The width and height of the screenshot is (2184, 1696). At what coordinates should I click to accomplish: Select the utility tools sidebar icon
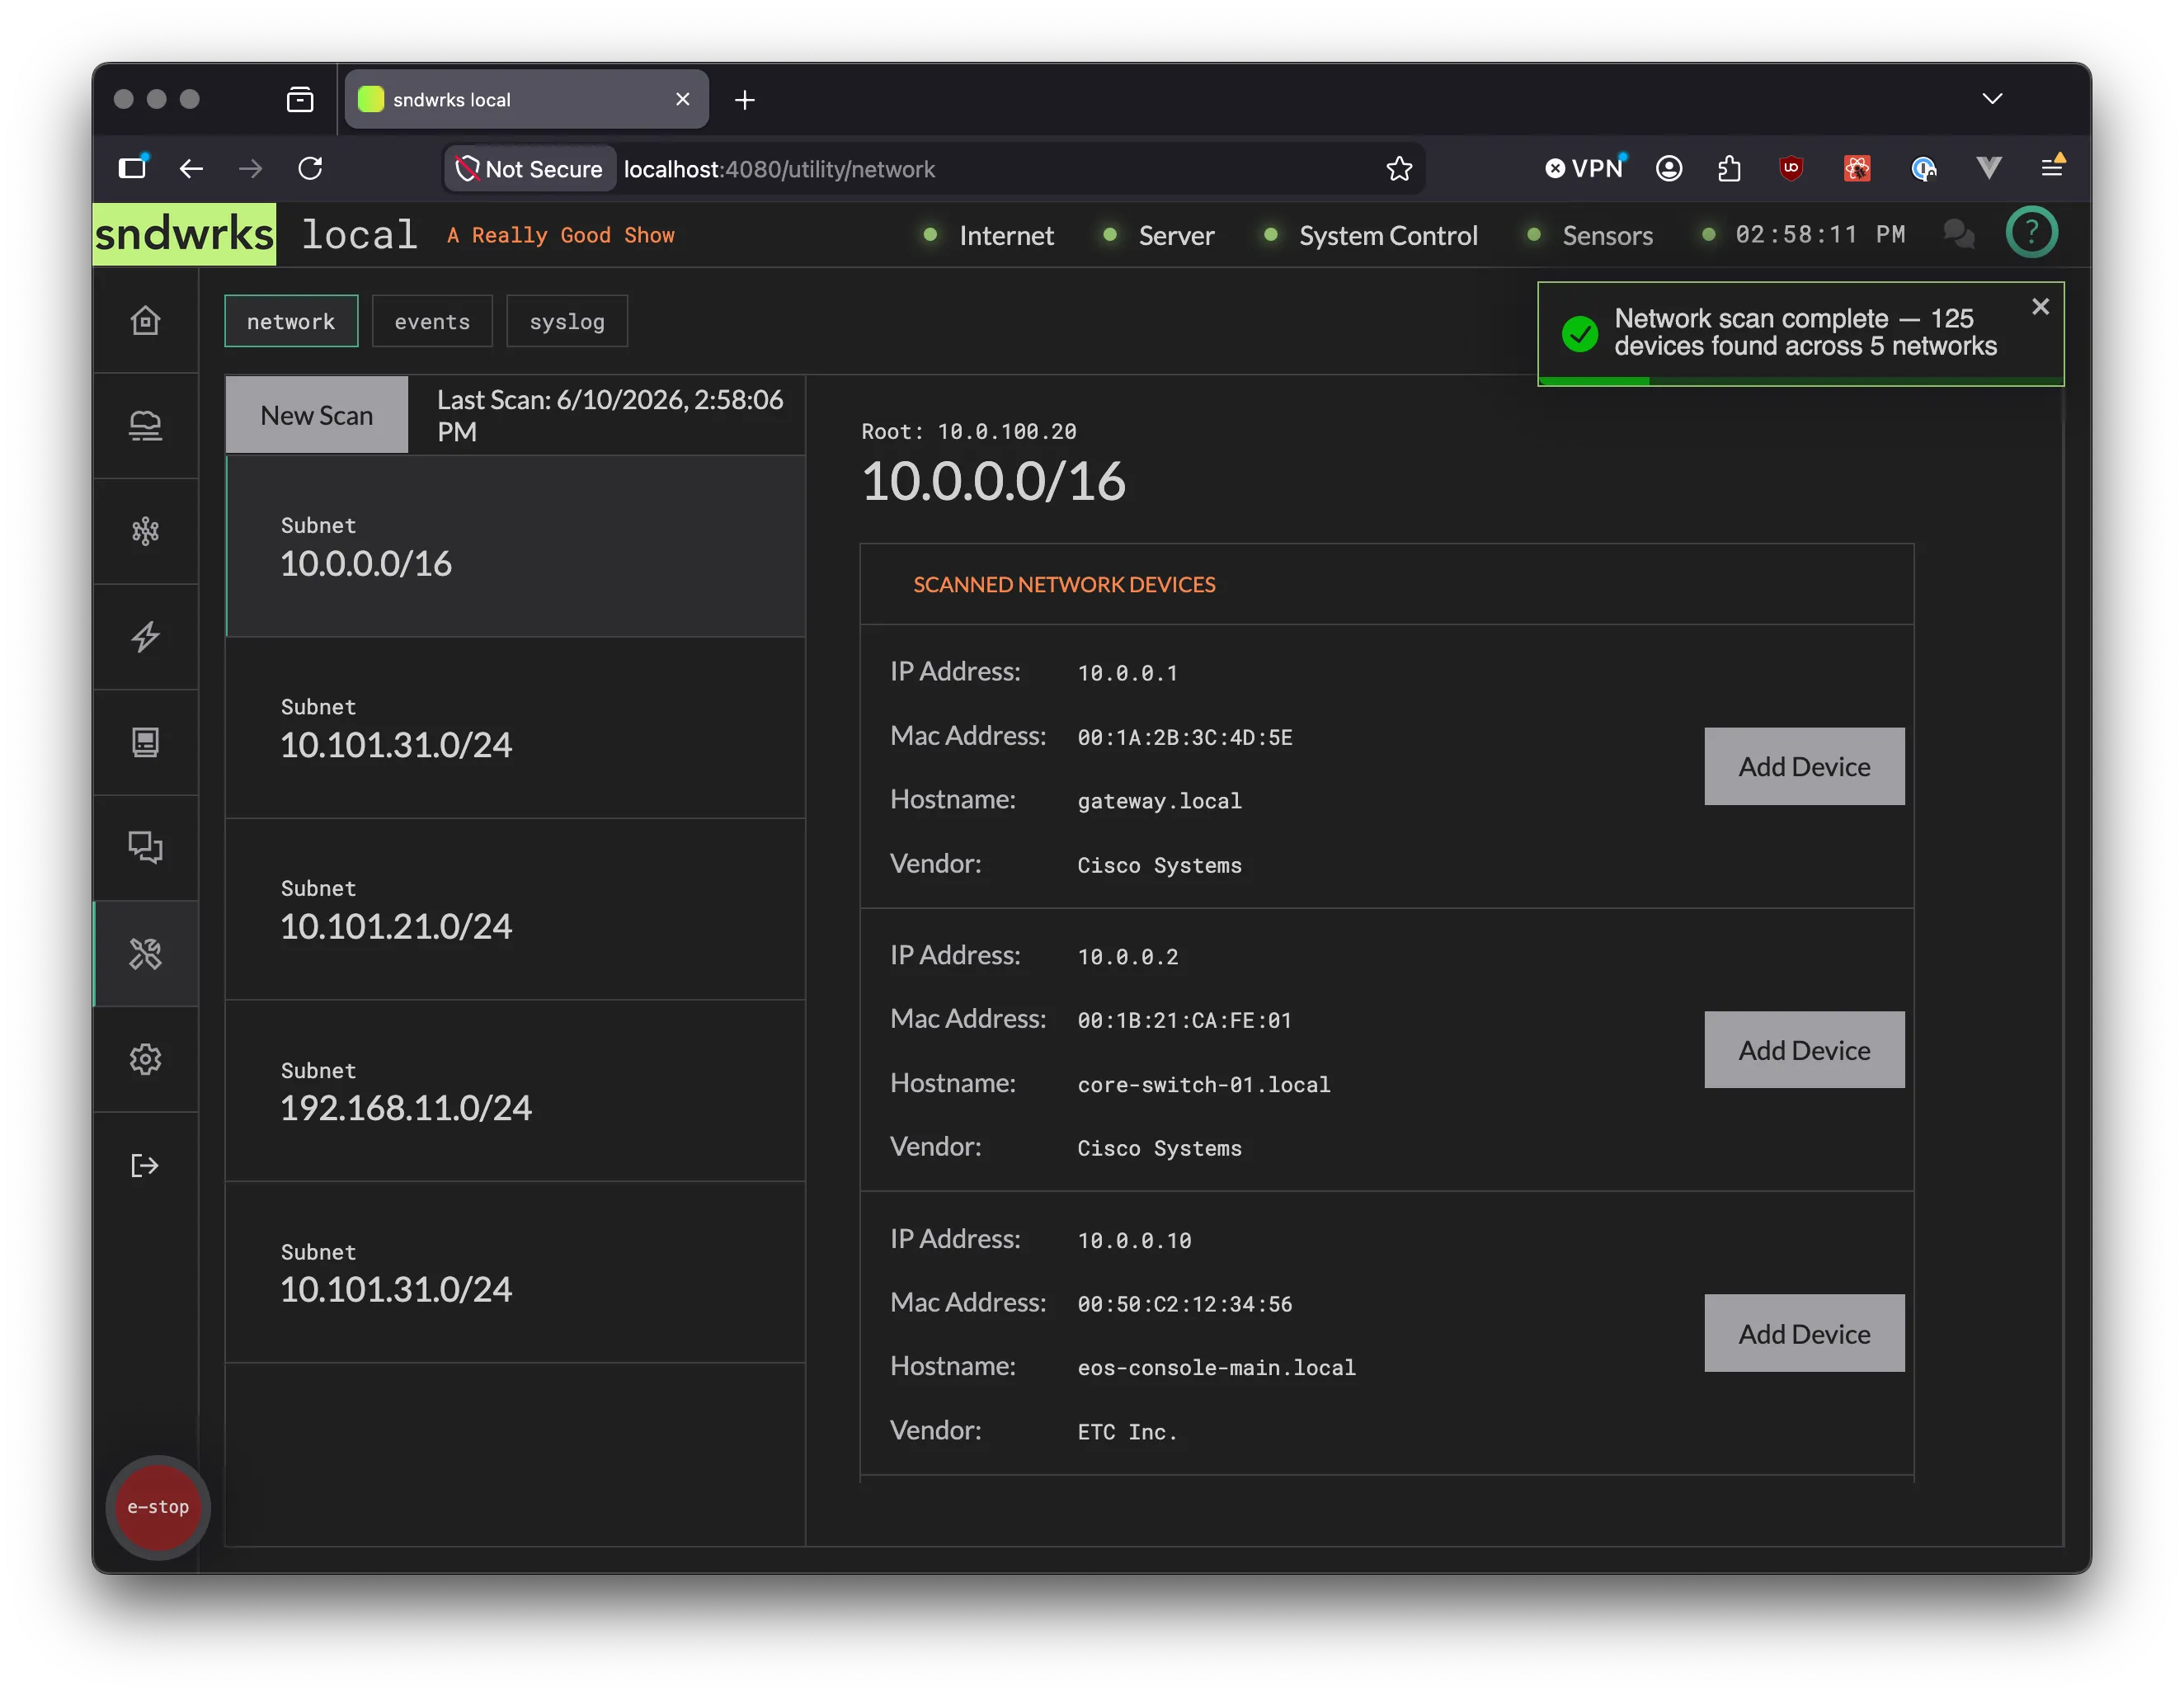coord(145,954)
